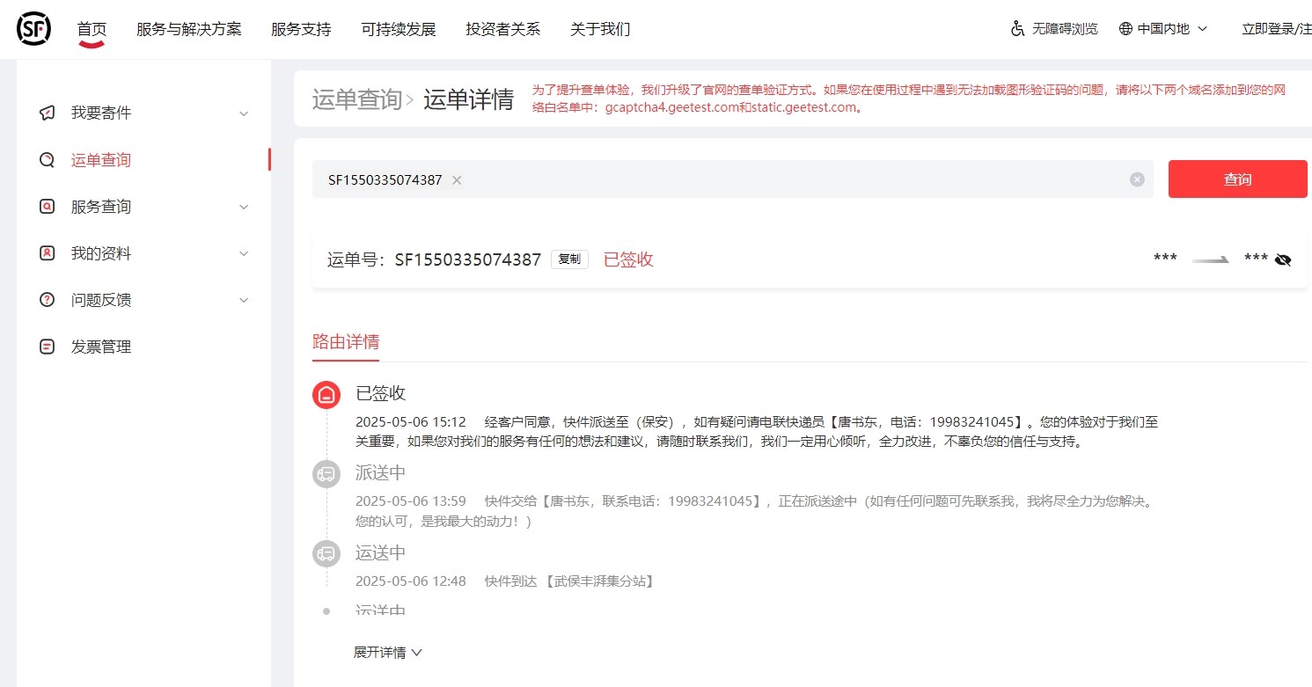Click the red geetest.com whitelist notice text

(x=909, y=99)
